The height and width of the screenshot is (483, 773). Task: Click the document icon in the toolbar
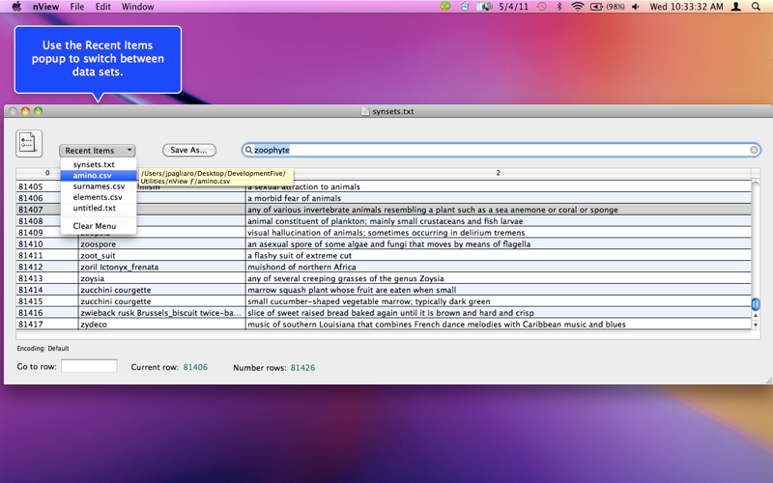click(29, 143)
